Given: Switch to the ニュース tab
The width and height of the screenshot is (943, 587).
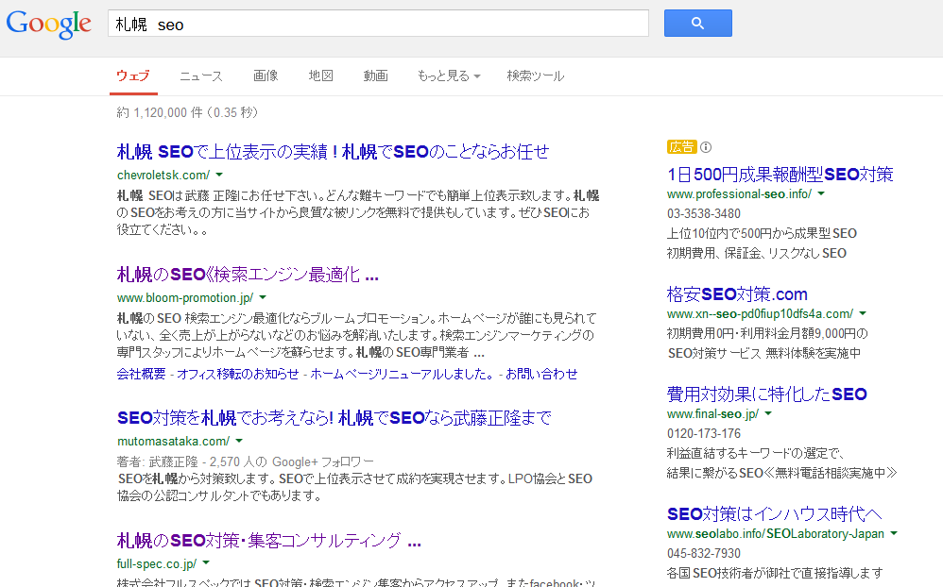Looking at the screenshot, I should pyautogui.click(x=201, y=75).
